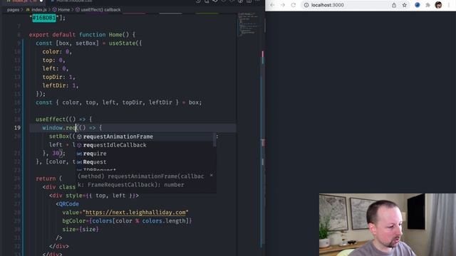
Task: Open the blue circular browser extension
Action: point(418,5)
